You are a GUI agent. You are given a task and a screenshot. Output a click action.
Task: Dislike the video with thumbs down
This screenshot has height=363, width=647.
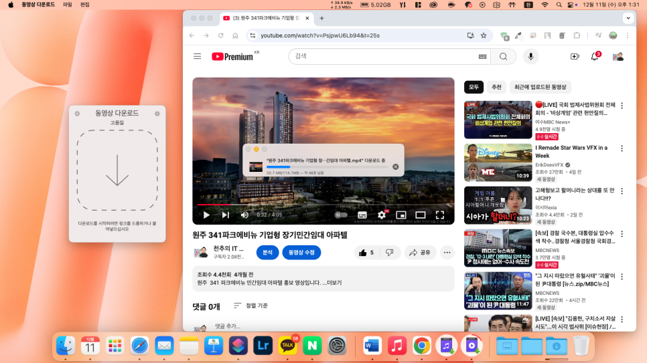390,253
